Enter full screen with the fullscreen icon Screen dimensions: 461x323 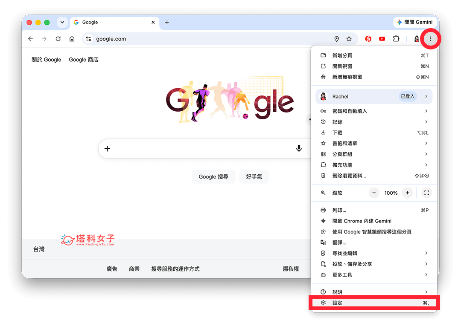click(426, 193)
